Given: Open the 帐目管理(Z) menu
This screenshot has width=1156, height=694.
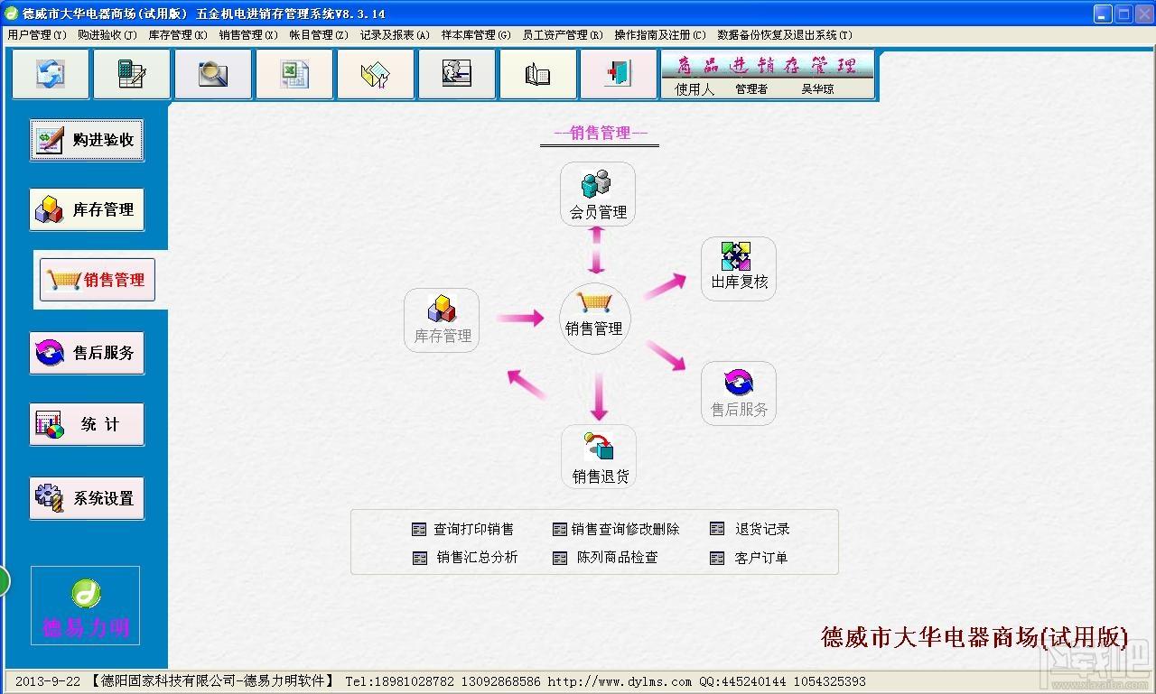Looking at the screenshot, I should (318, 35).
